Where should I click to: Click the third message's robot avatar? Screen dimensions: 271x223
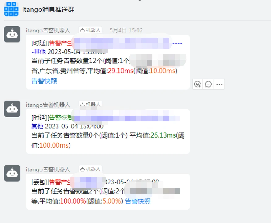tap(12, 173)
